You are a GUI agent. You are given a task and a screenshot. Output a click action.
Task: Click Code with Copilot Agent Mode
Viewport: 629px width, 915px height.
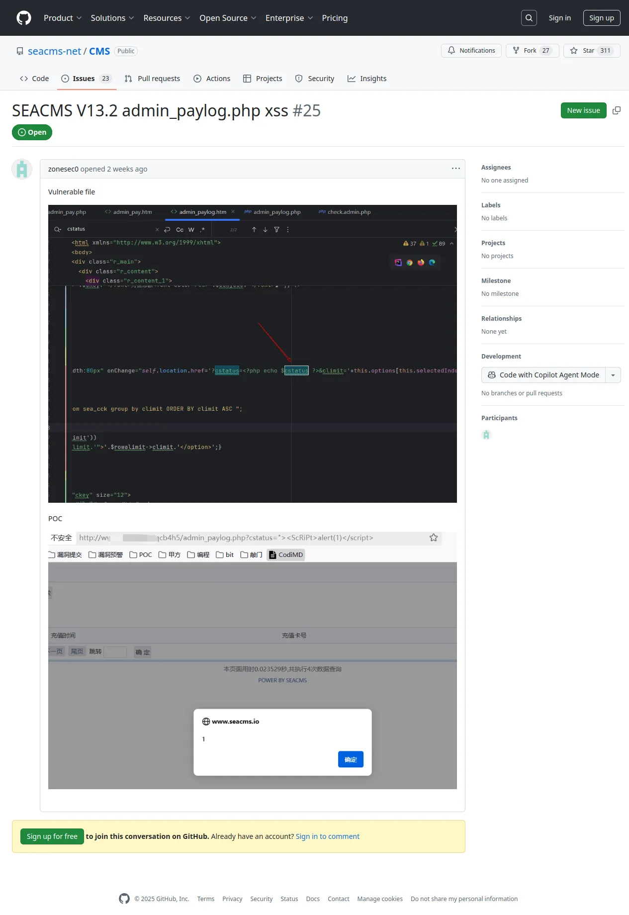[x=543, y=375]
